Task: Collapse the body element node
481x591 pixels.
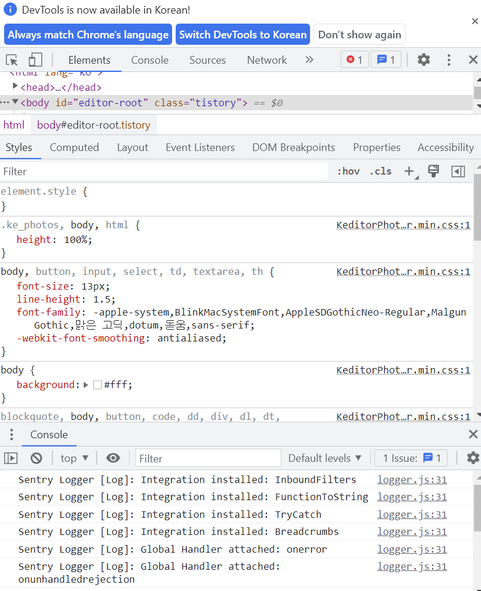Action: coord(15,101)
